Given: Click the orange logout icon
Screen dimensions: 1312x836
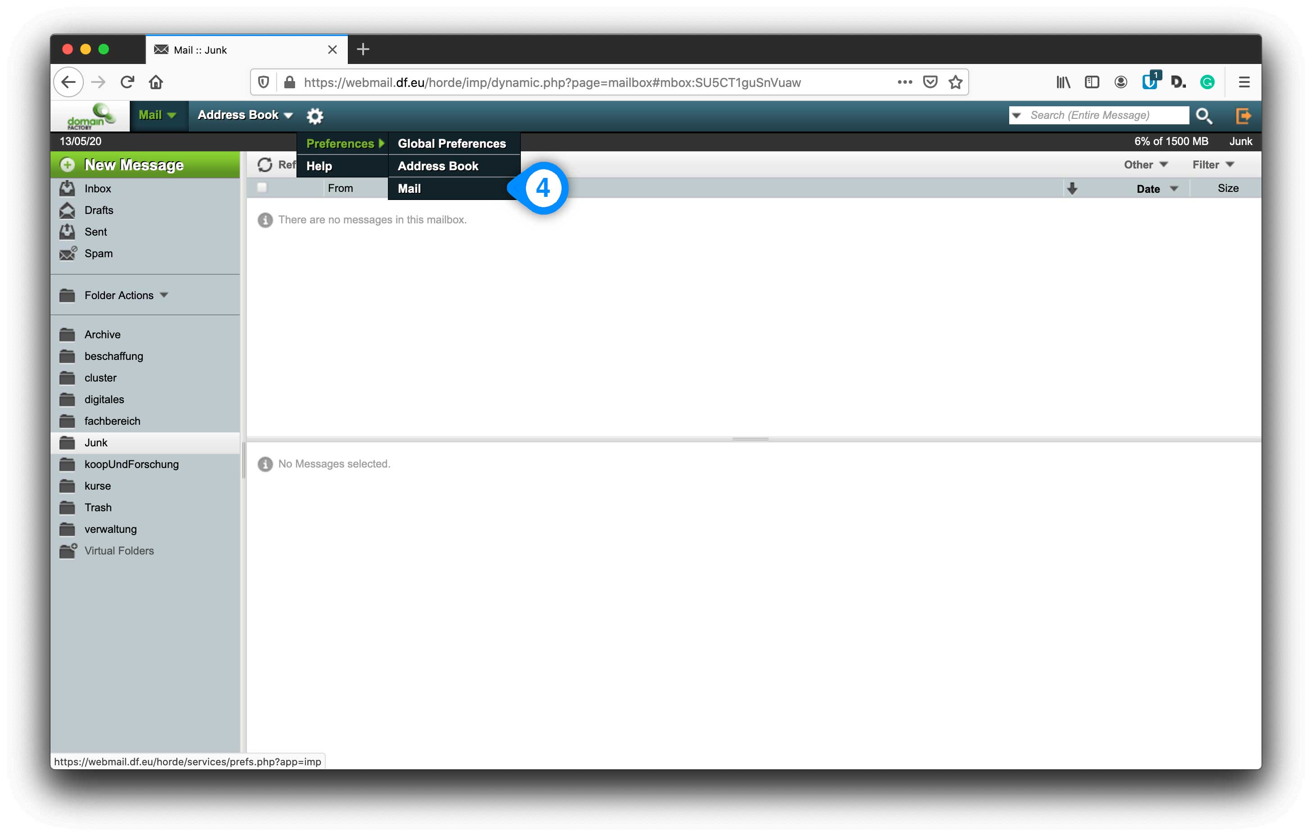Looking at the screenshot, I should (x=1244, y=115).
